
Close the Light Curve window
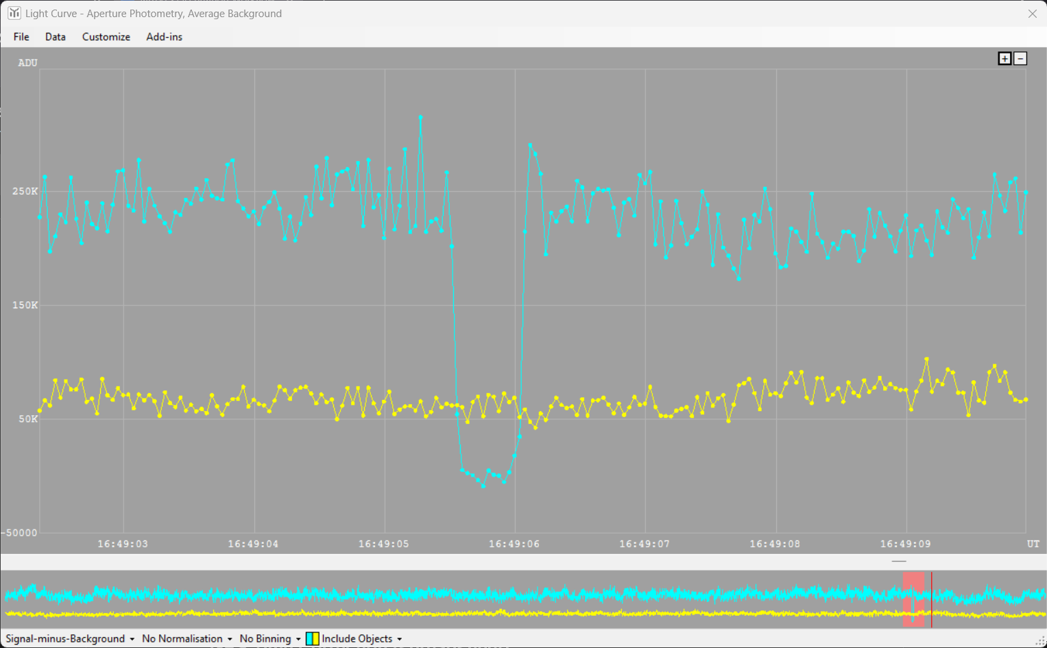pyautogui.click(x=1032, y=14)
